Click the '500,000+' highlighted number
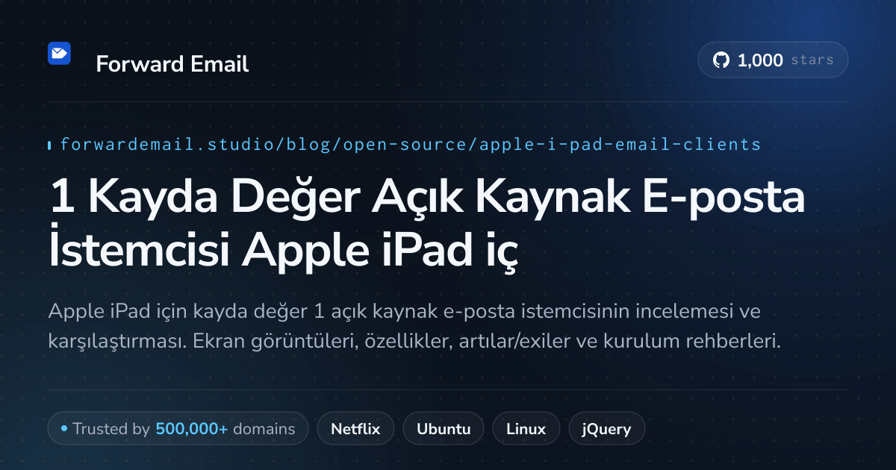 [191, 429]
